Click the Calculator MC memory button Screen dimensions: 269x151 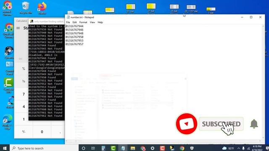(x=21, y=59)
